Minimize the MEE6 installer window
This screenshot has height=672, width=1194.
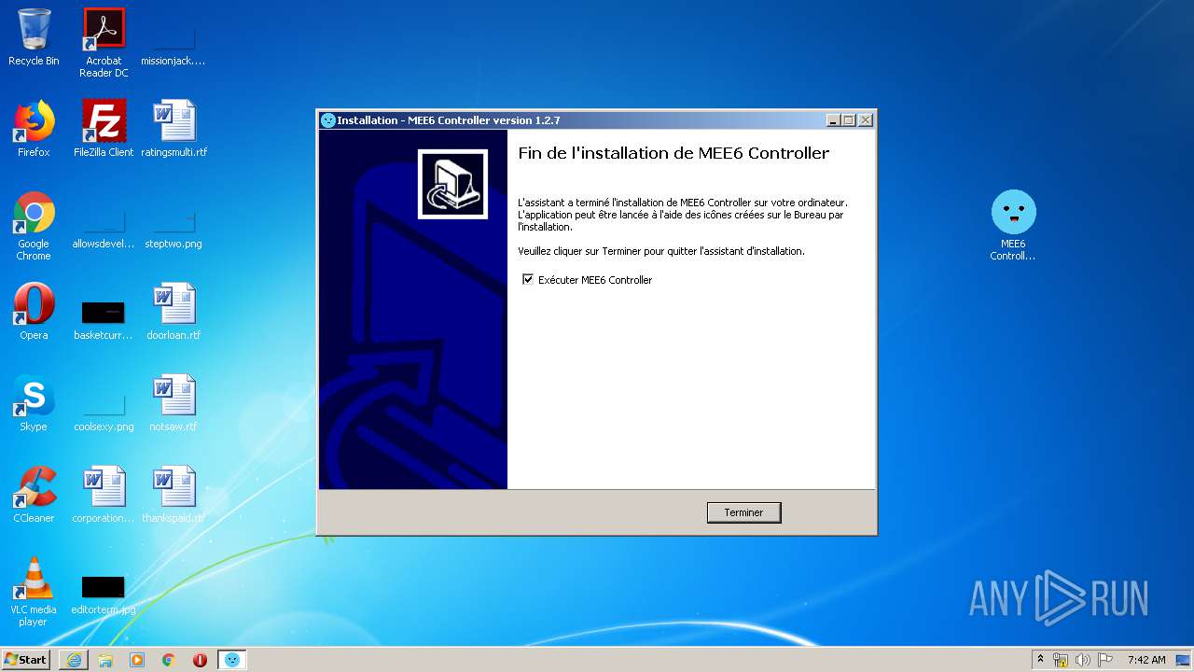[x=833, y=120]
